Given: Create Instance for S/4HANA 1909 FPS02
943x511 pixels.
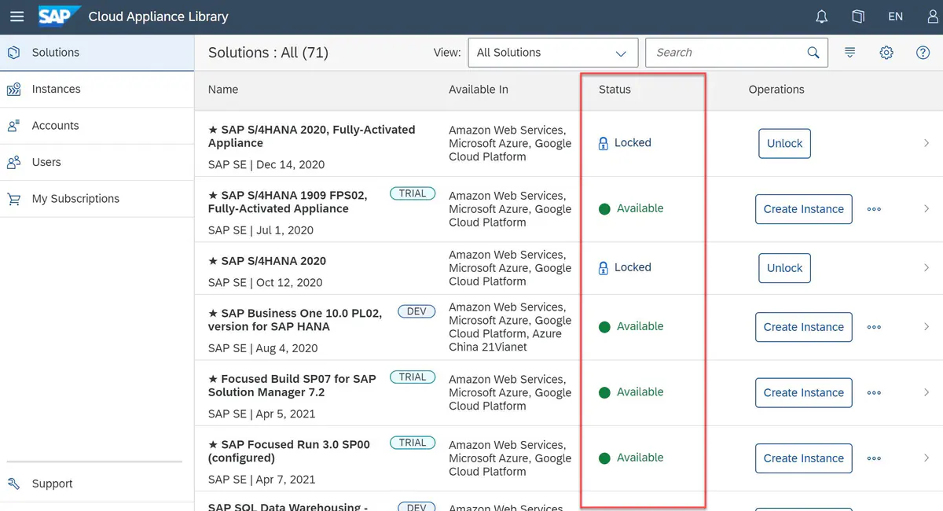Looking at the screenshot, I should pos(803,209).
